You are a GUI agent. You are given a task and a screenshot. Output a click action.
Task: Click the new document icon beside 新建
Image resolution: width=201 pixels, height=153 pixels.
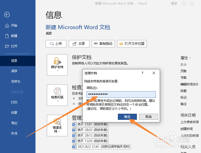(x=7, y=36)
